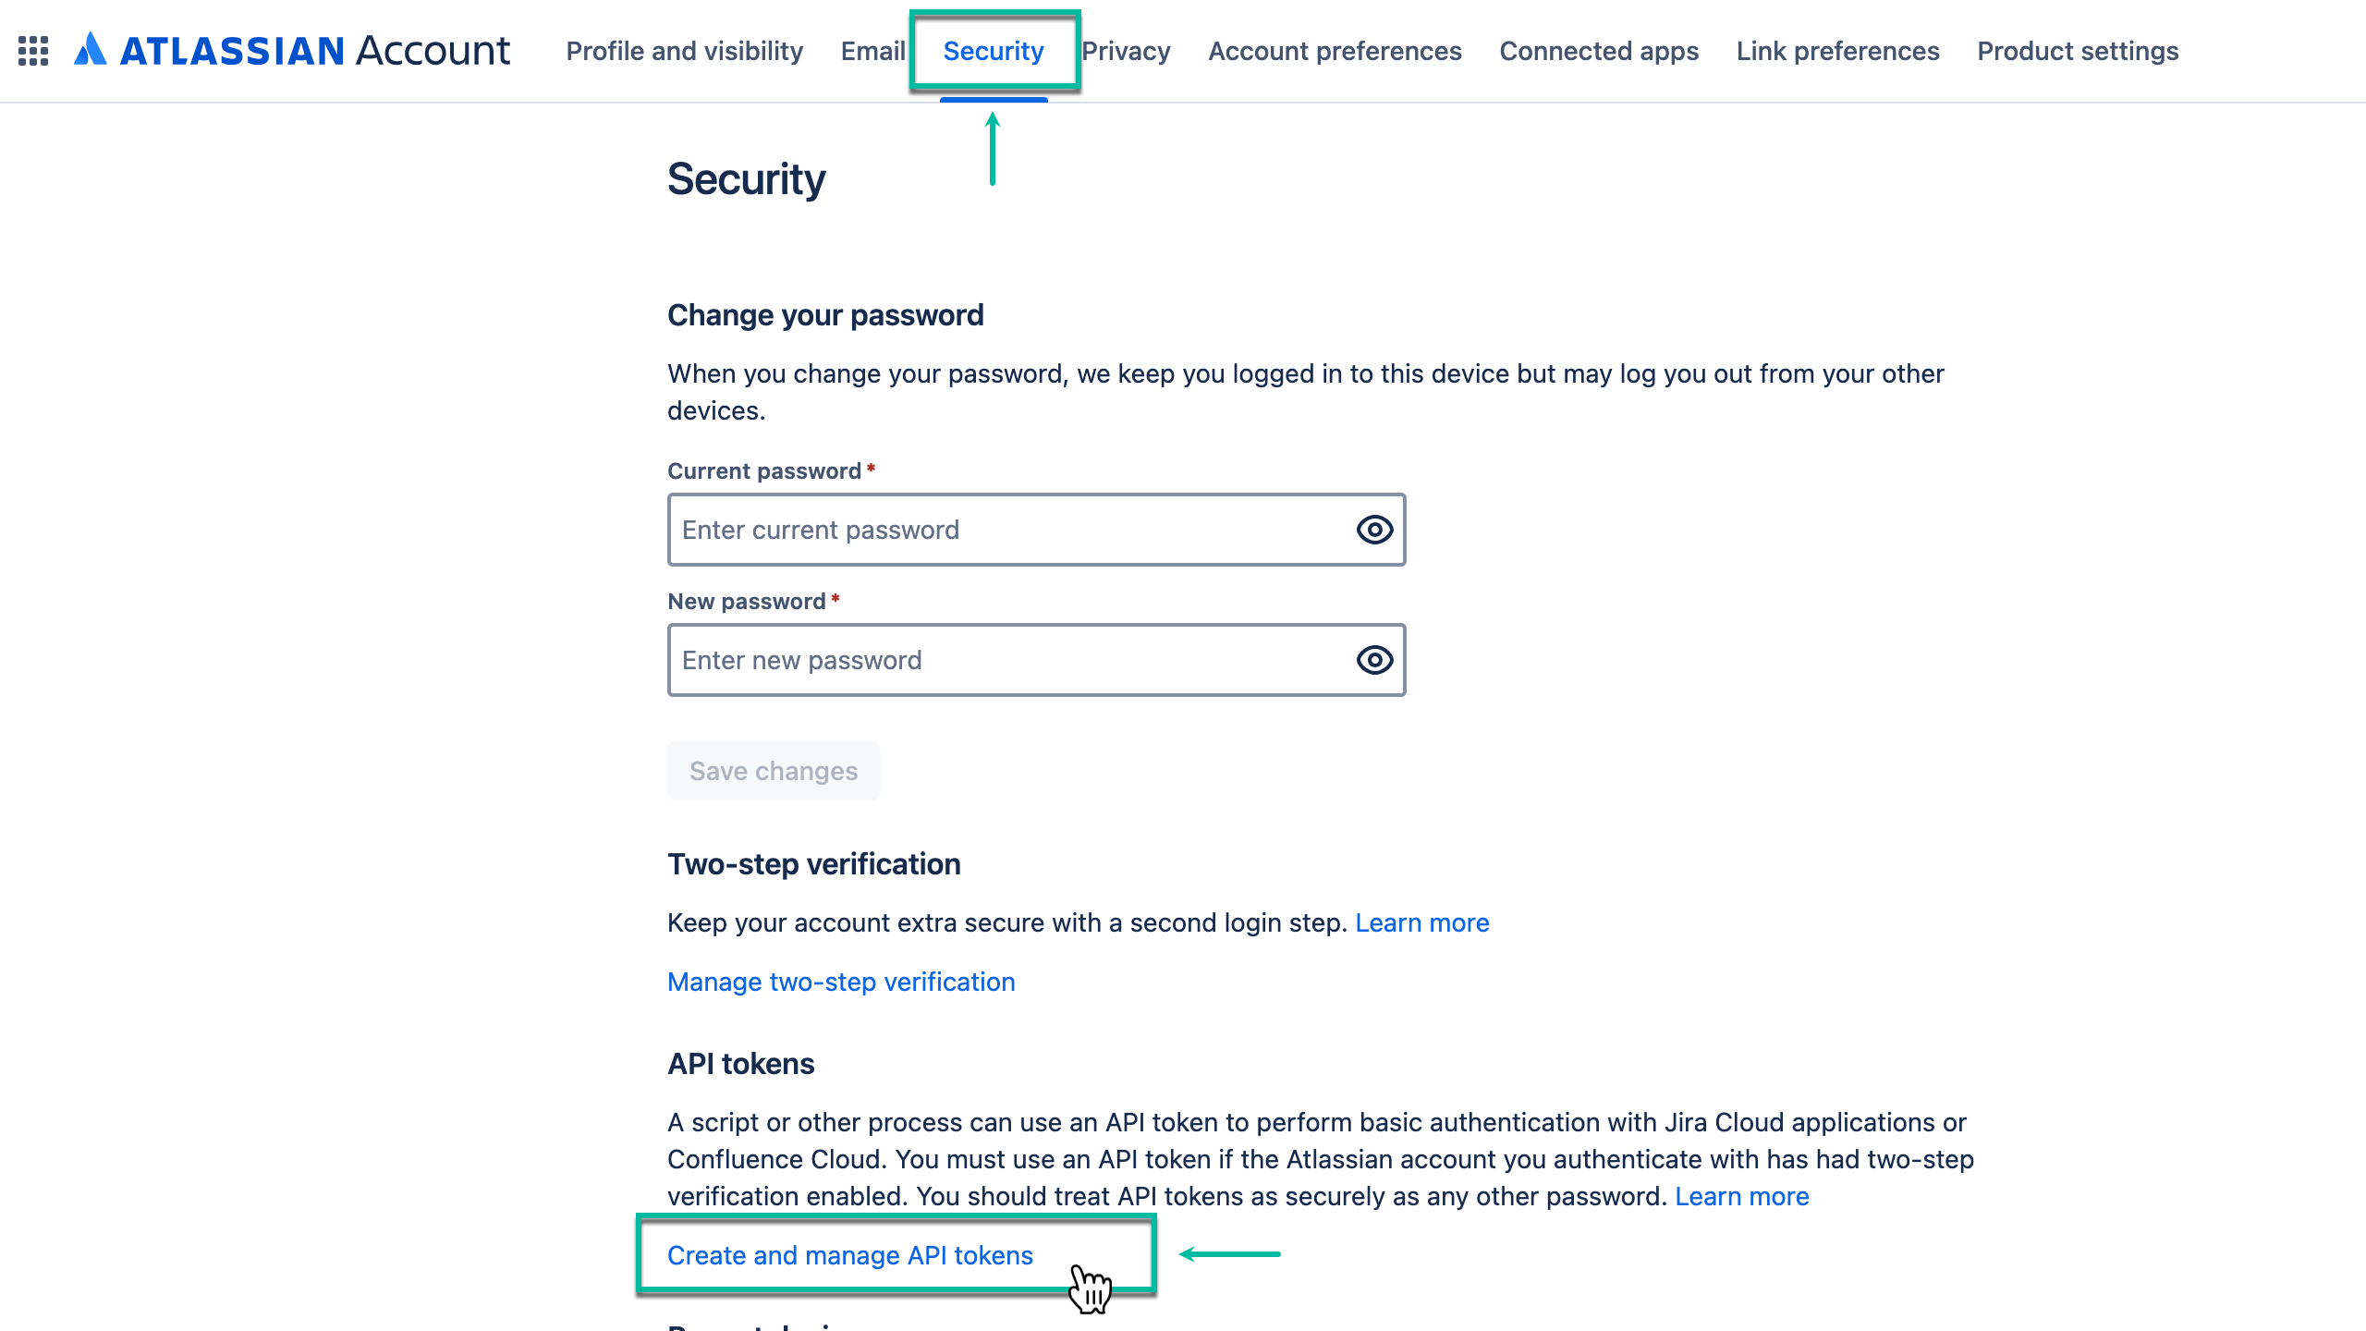This screenshot has width=2366, height=1331.
Task: Open Product settings
Action: click(x=2078, y=51)
